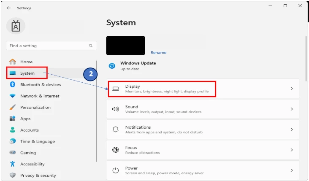Viewport: 309px width, 181px height.
Task: Click the Focus target icon
Action: coord(116,150)
